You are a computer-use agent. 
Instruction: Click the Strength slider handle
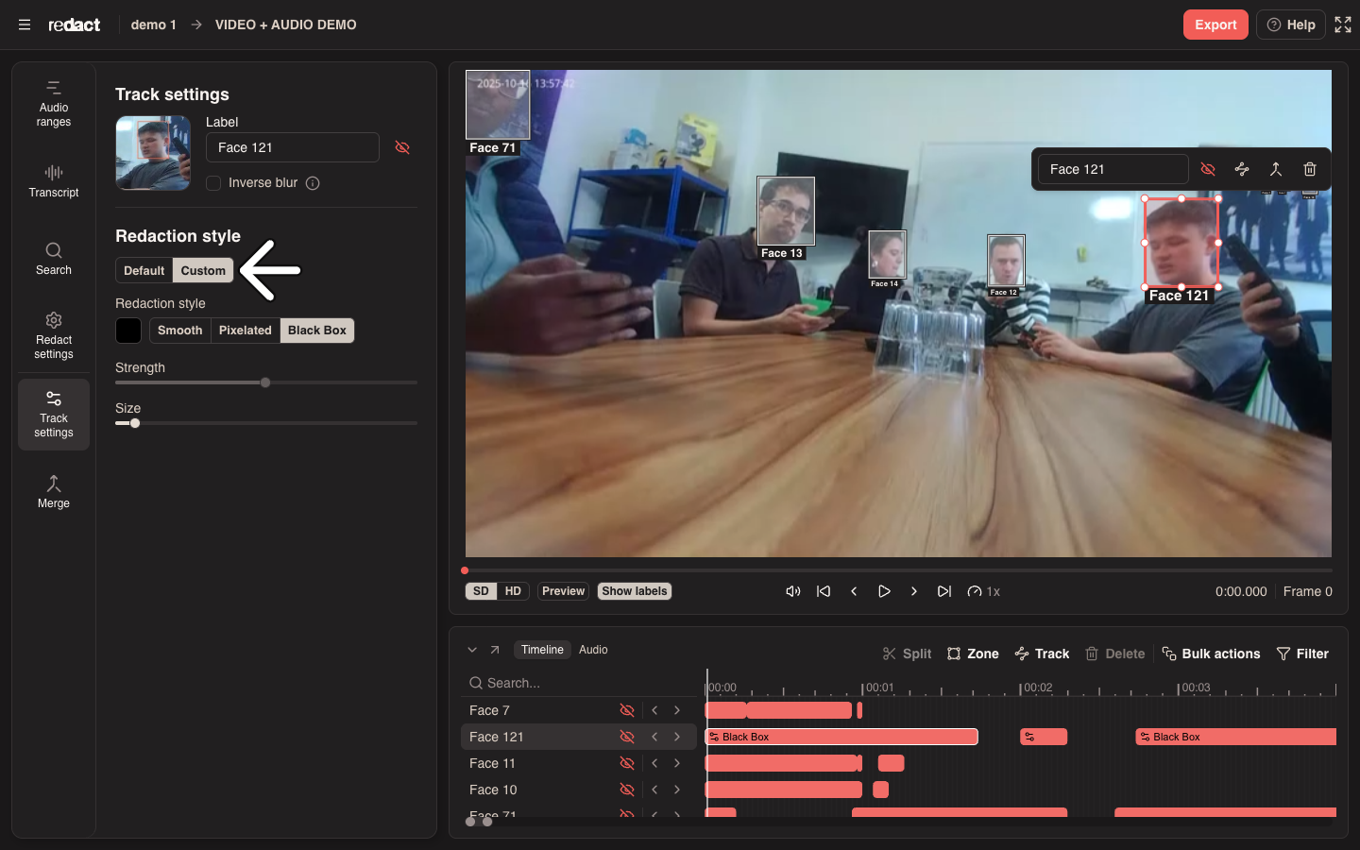265,382
